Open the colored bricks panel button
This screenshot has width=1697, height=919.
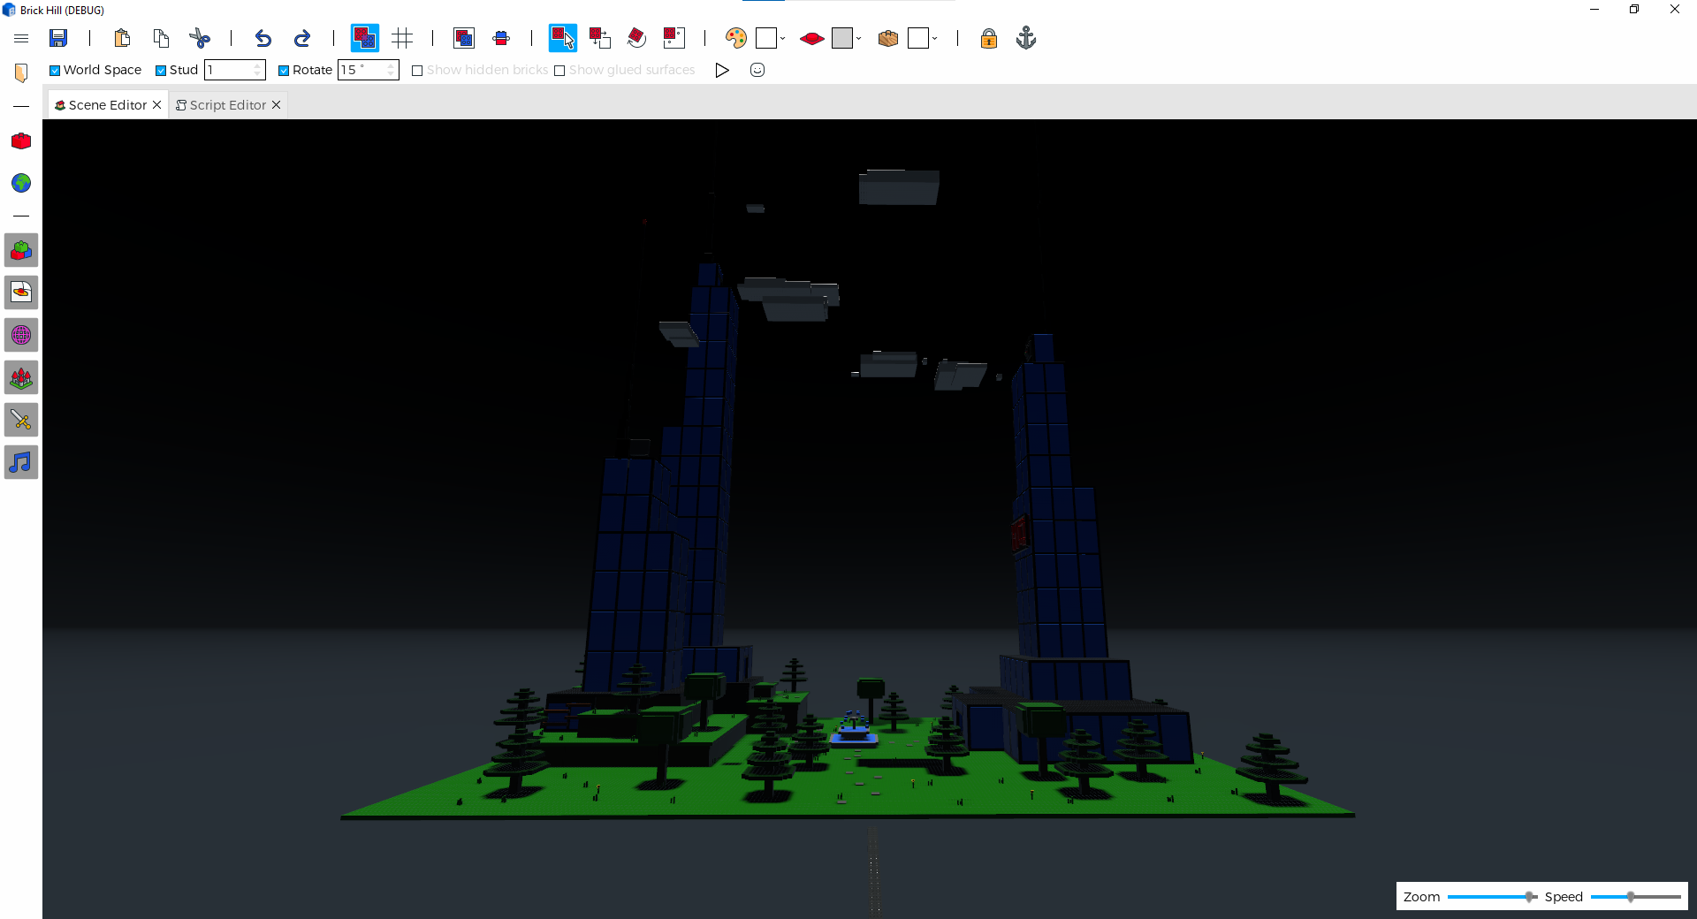tap(21, 251)
